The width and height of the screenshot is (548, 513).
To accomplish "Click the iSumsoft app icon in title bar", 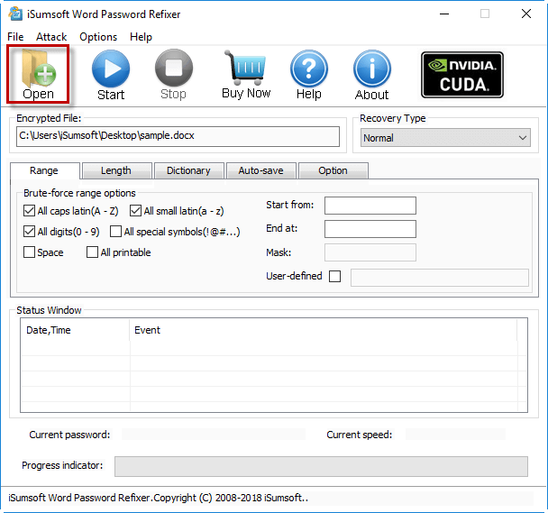I will (15, 14).
